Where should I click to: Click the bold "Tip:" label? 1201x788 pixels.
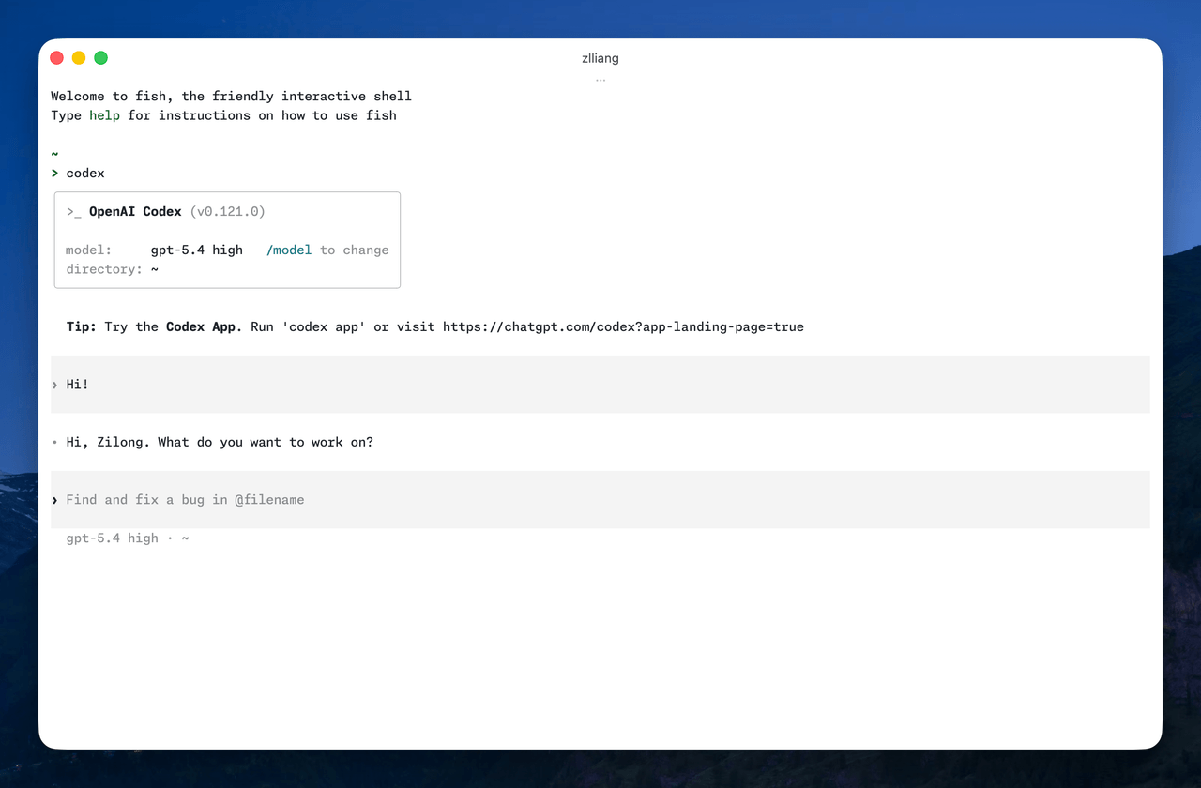point(82,327)
